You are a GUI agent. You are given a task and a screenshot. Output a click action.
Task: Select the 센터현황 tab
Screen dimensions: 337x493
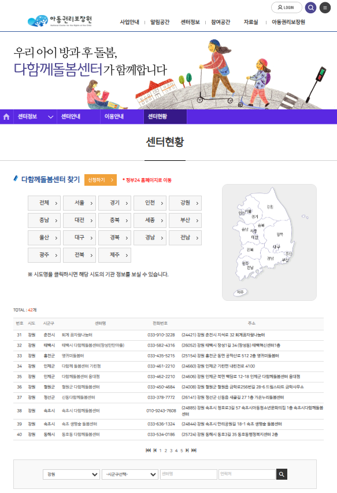(165, 117)
